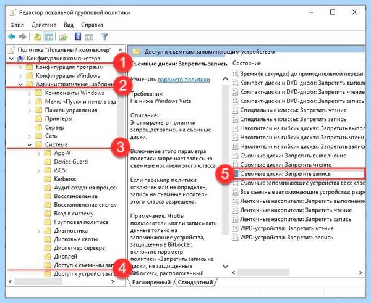Click the Export list toolbar icon

tap(63, 36)
